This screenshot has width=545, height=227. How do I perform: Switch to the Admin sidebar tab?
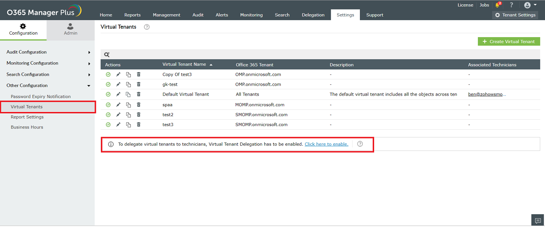pos(71,30)
